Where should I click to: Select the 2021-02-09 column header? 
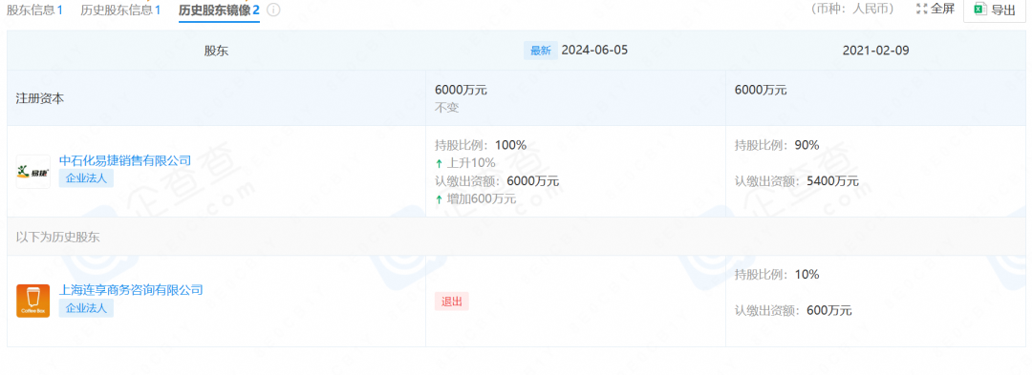(x=875, y=51)
